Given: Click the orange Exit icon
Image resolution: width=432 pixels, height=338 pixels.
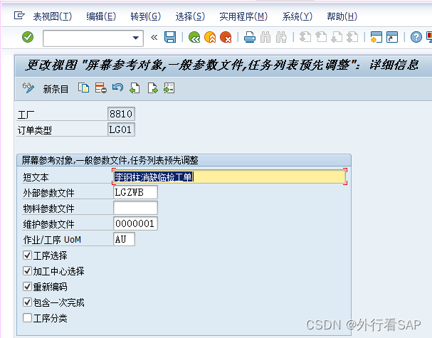Looking at the screenshot, I should [x=210, y=37].
